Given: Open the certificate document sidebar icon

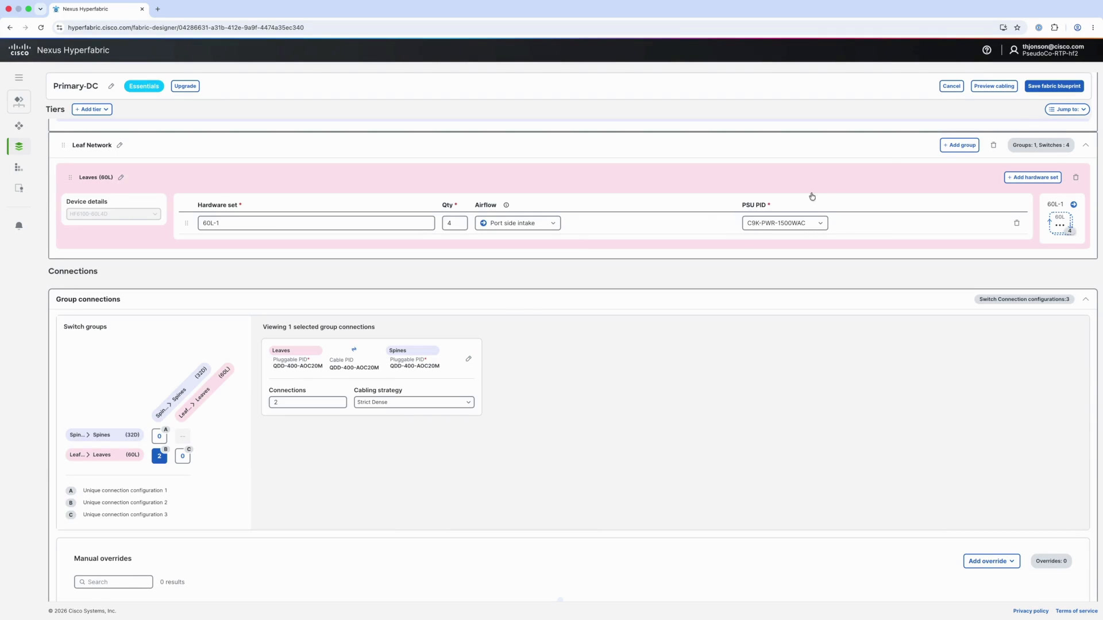Looking at the screenshot, I should pyautogui.click(x=19, y=188).
